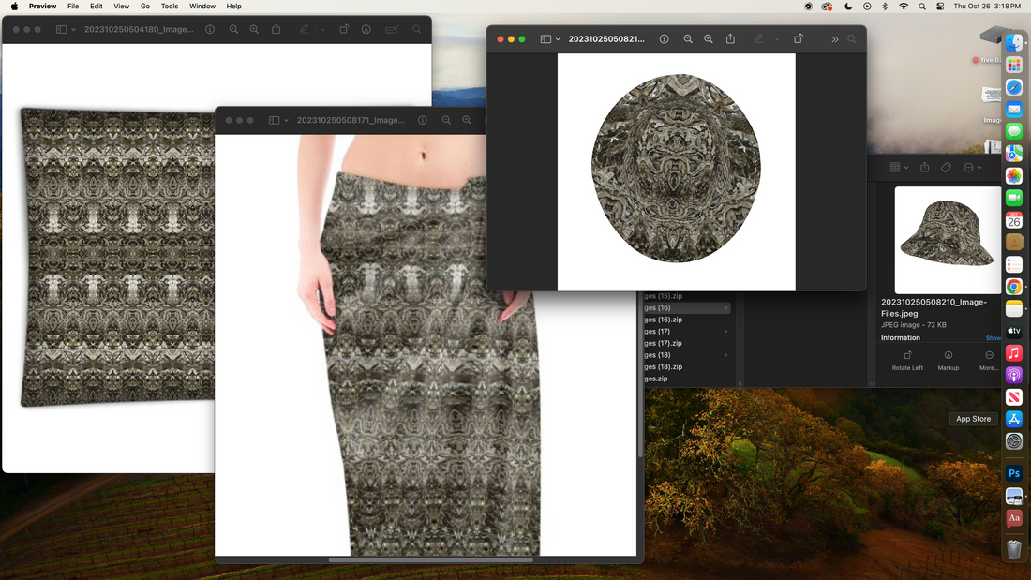Zoom in on the oval image Preview window
This screenshot has height=580, width=1031.
click(709, 39)
